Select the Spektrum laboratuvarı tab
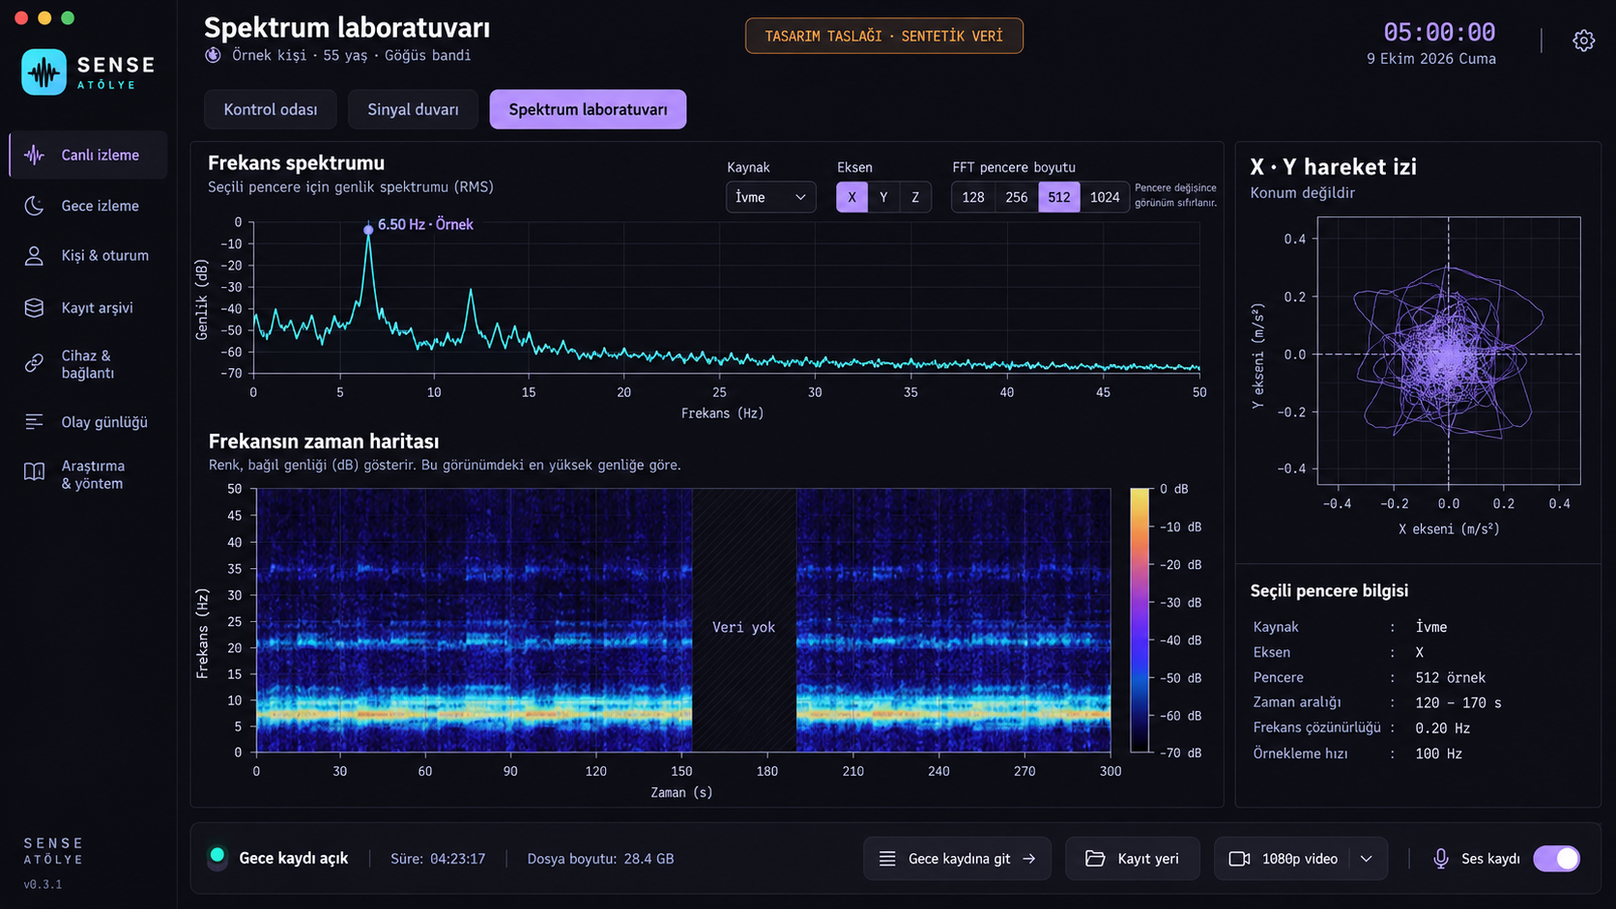Image resolution: width=1616 pixels, height=909 pixels. (x=588, y=109)
